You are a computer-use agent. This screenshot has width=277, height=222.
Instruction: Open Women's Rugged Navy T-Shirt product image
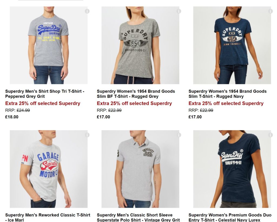232,45
